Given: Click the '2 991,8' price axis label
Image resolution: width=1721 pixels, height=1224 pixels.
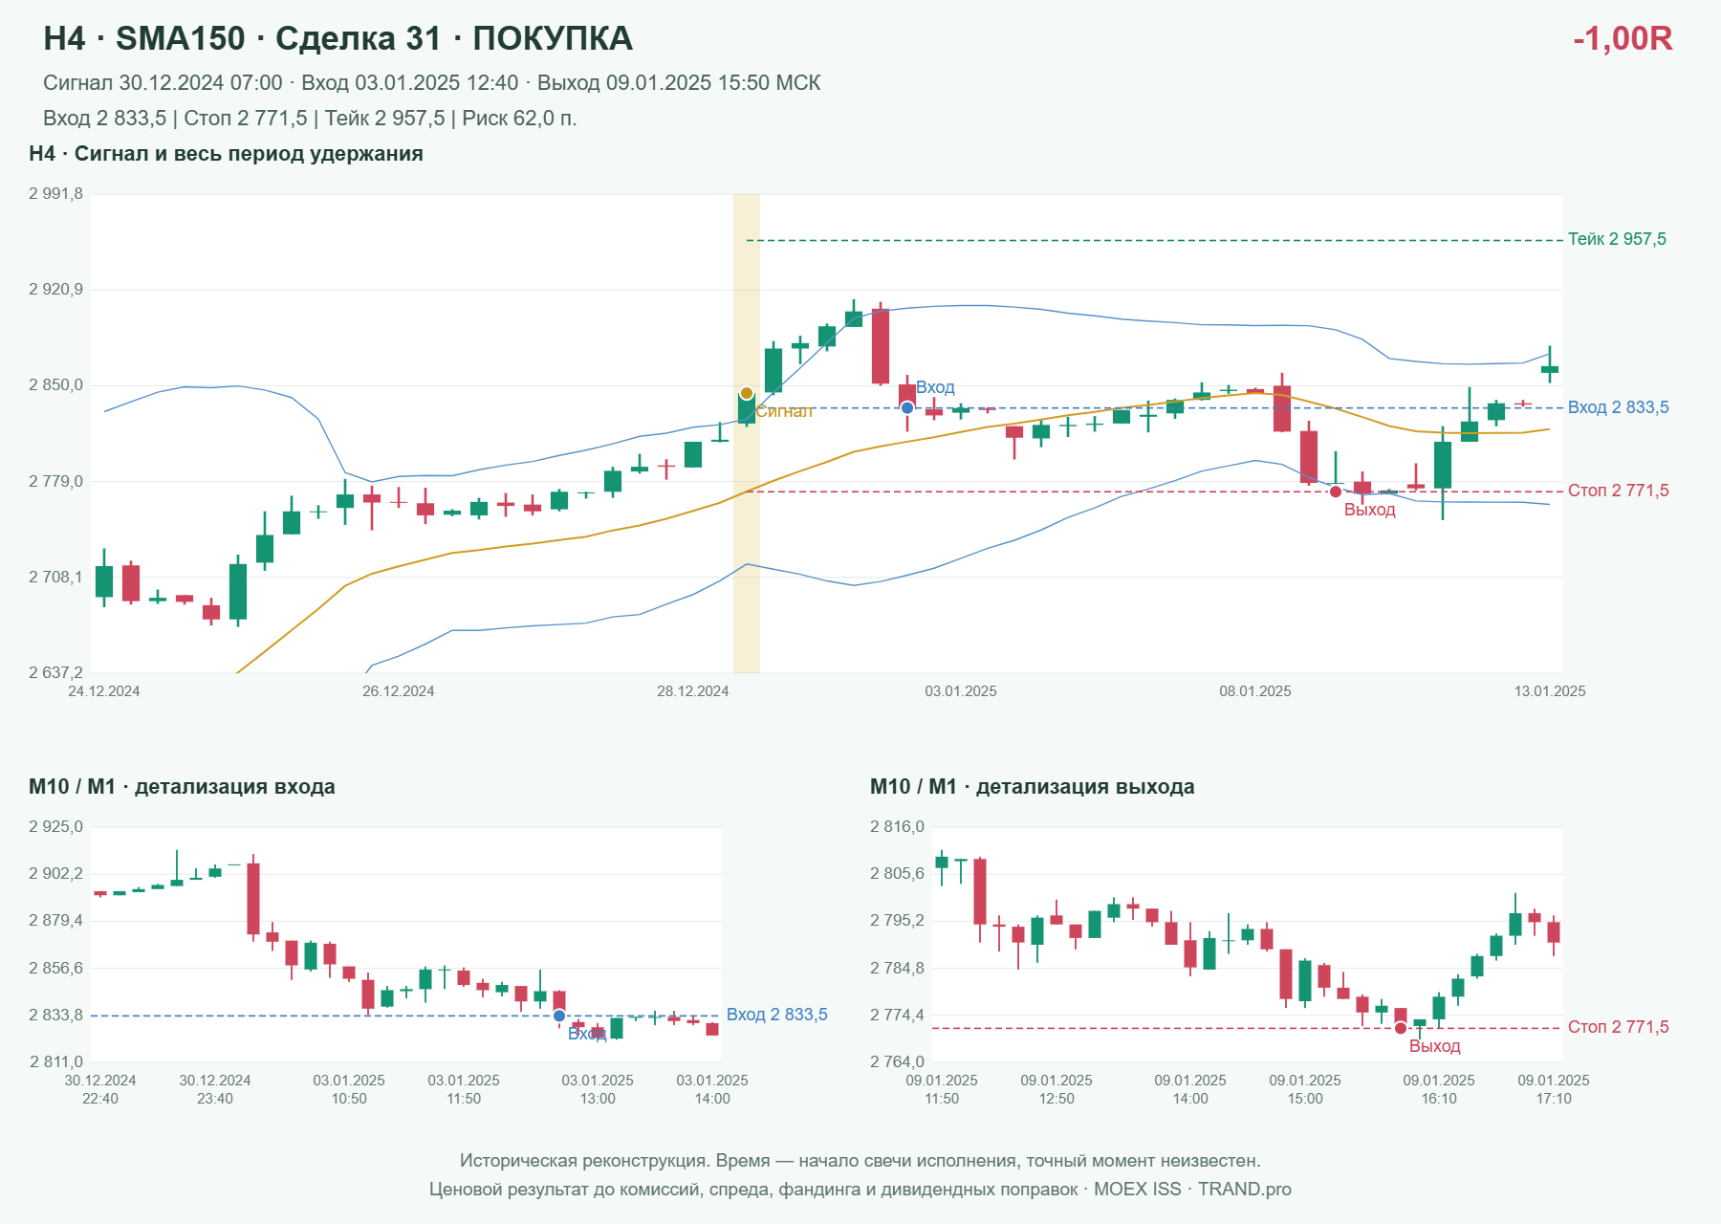Looking at the screenshot, I should [55, 194].
